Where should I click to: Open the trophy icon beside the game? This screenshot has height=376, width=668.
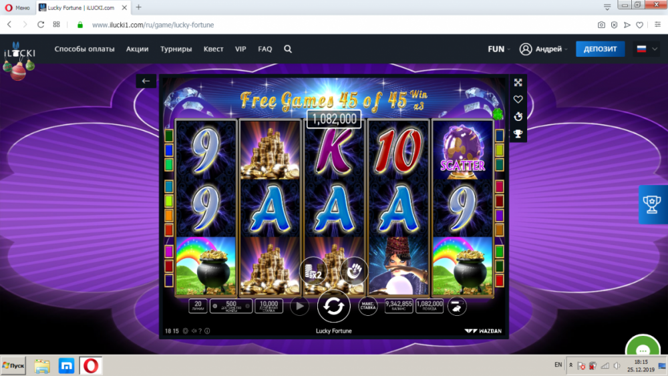518,134
